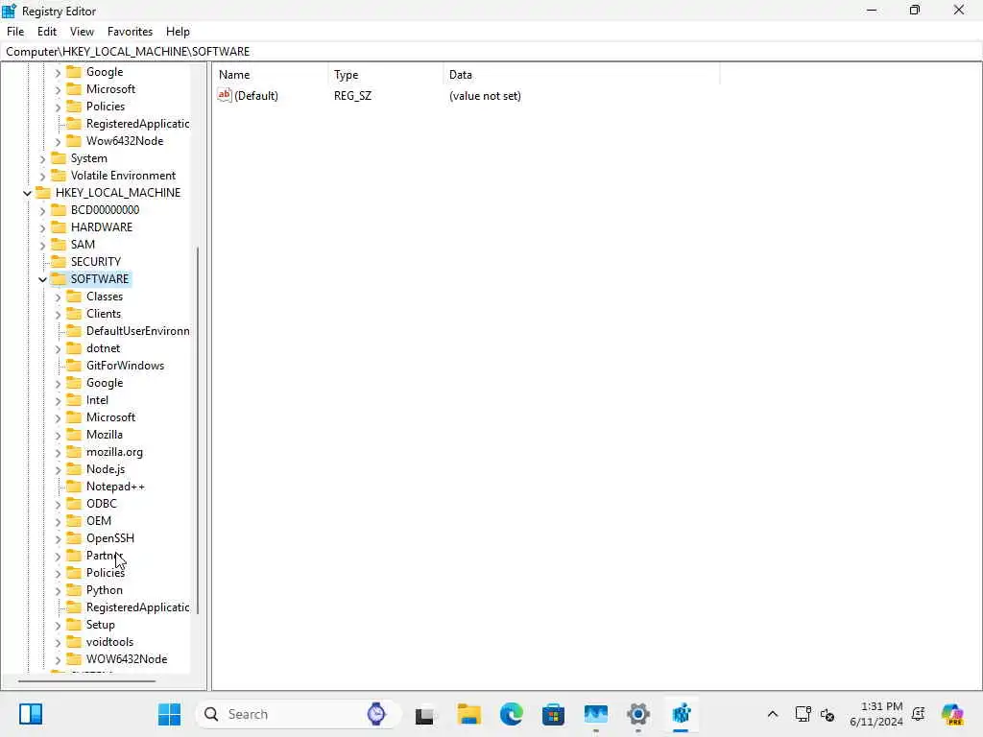Expand the Mozilla key

coord(59,435)
